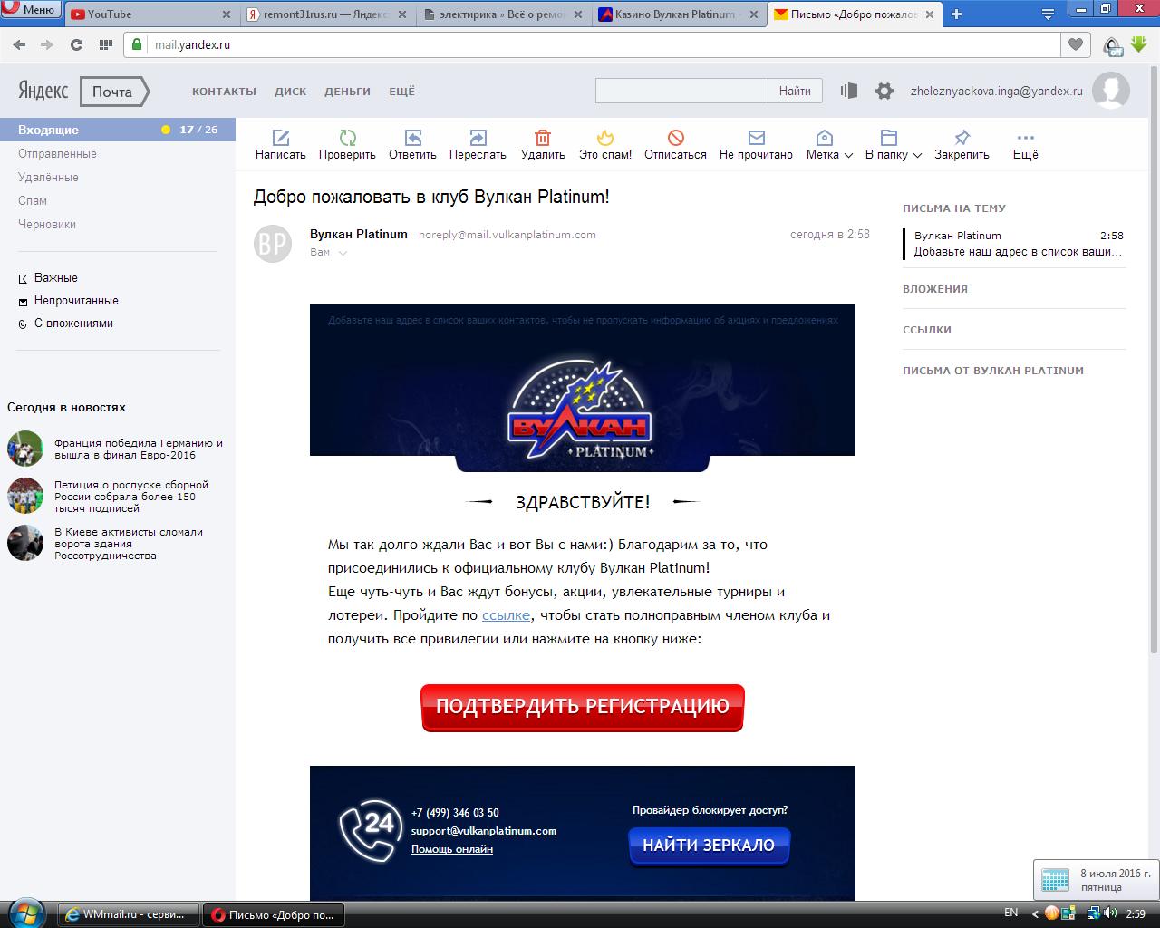Open the Удалённые folder
Image resolution: width=1160 pixels, height=928 pixels.
48,178
